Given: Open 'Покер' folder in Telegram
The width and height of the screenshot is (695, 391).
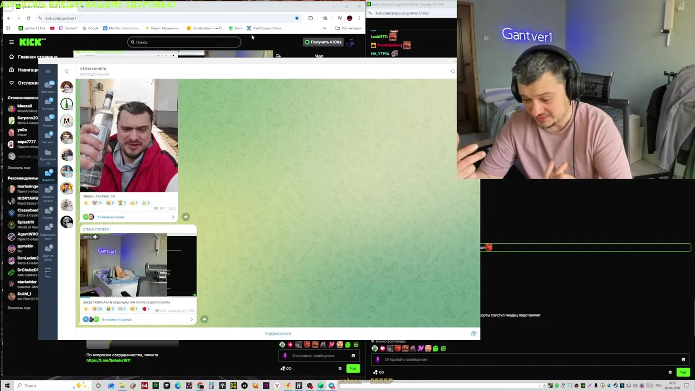Looking at the screenshot, I should 48,212.
